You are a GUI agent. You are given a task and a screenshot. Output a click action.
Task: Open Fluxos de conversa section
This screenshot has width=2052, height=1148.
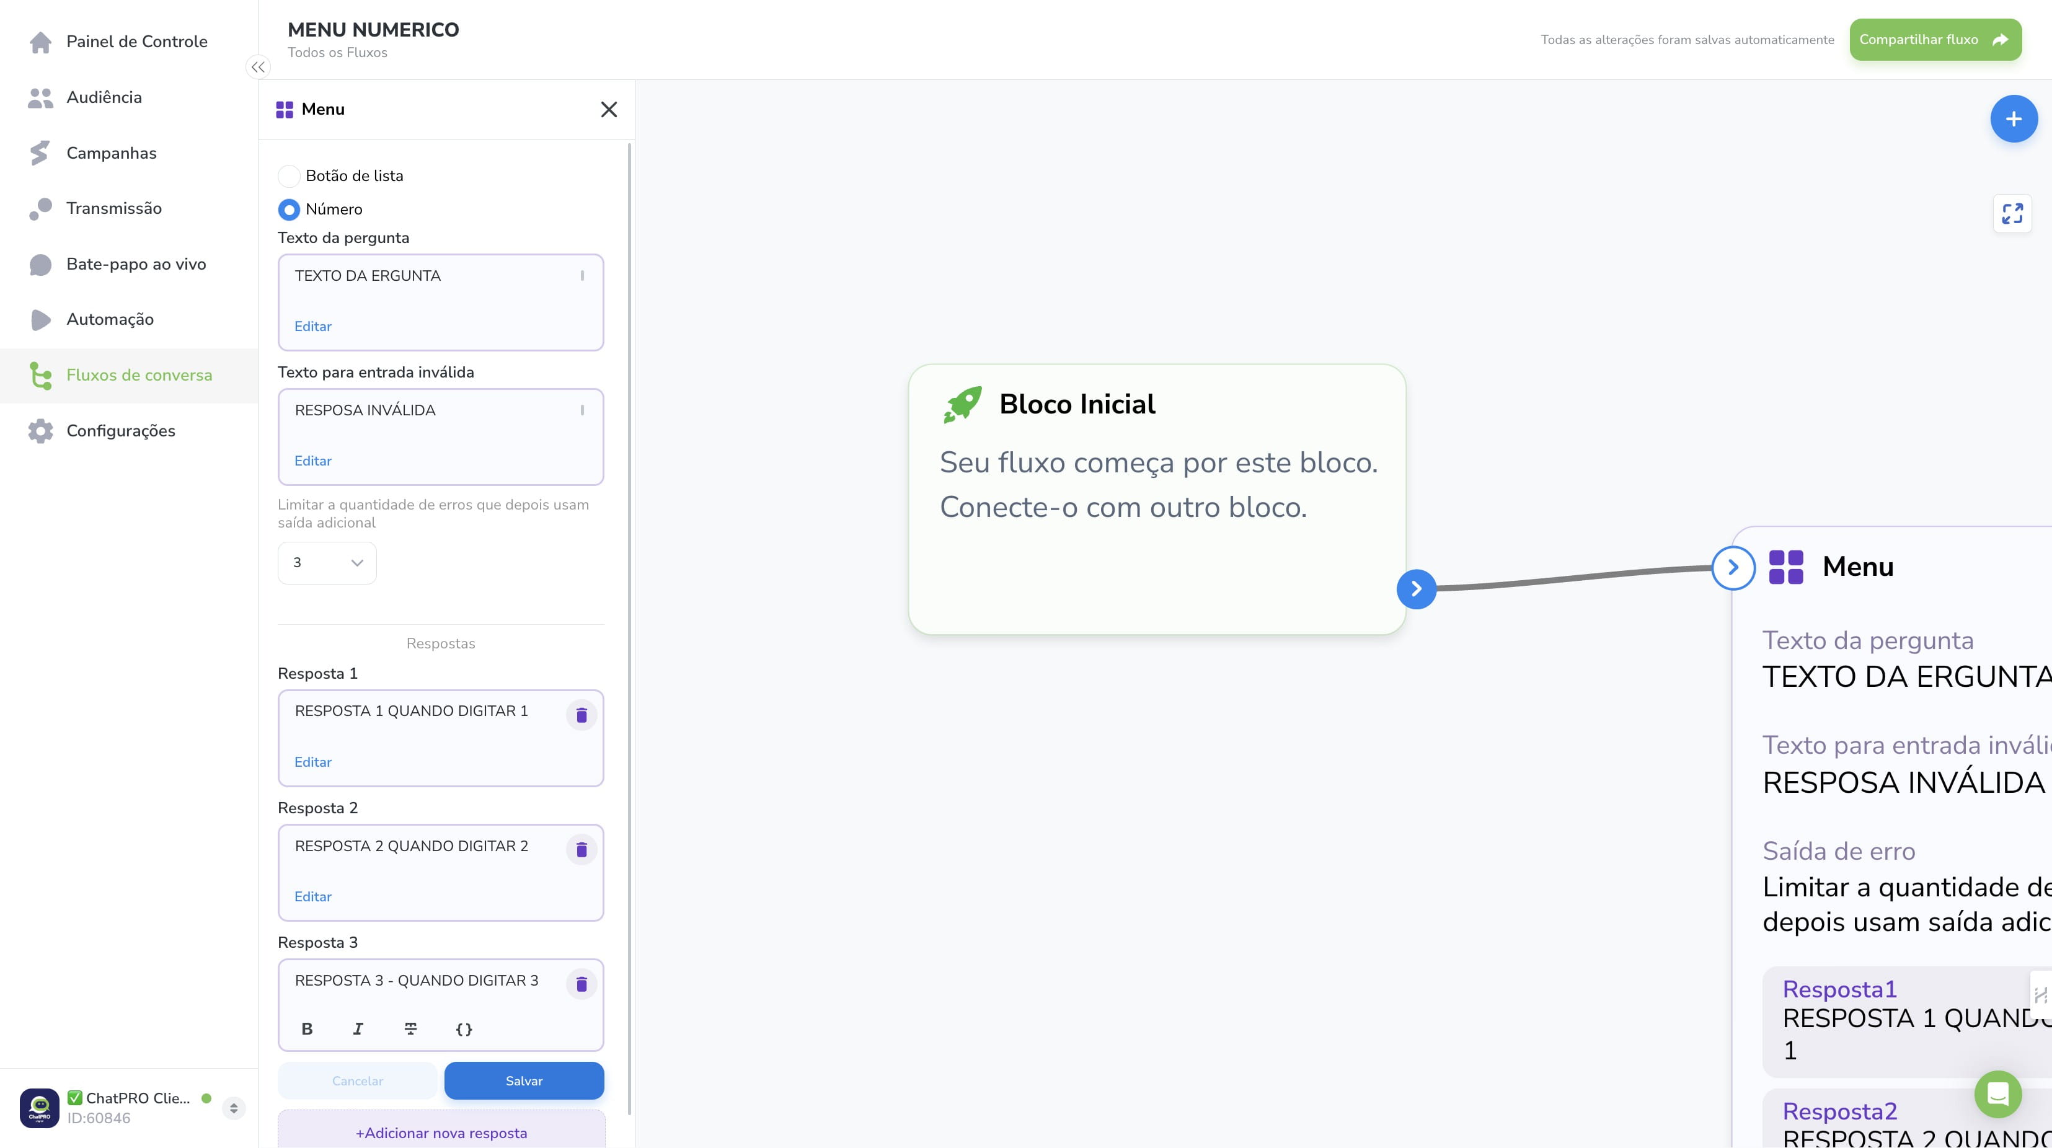point(129,375)
